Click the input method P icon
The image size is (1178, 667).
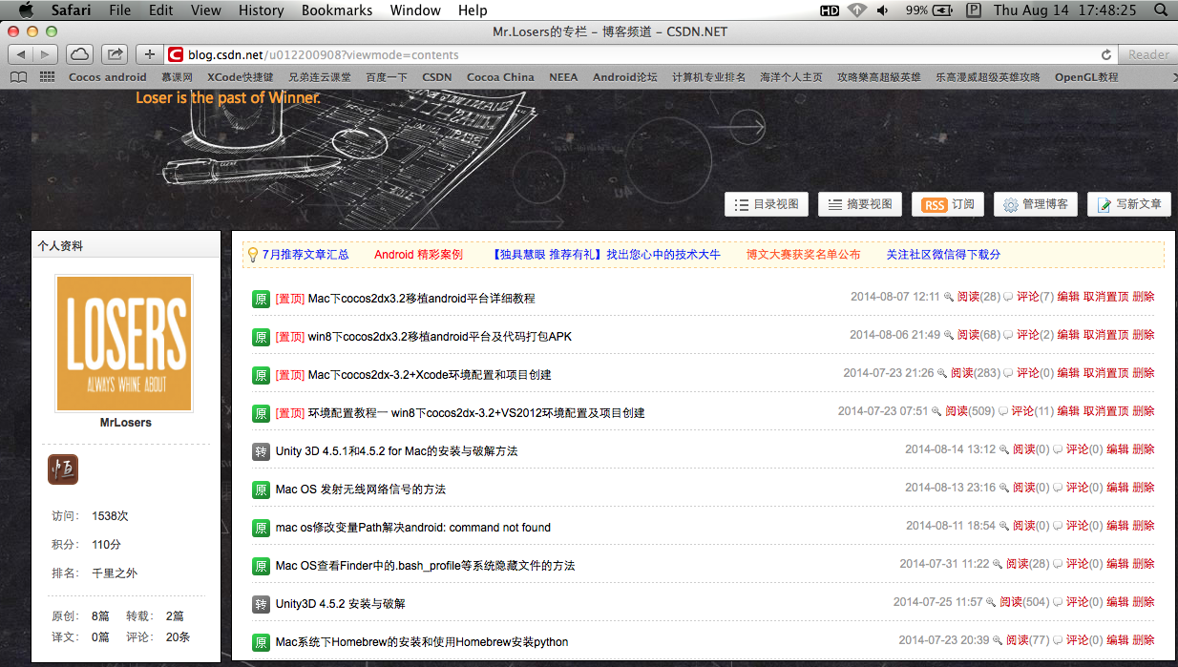click(974, 10)
